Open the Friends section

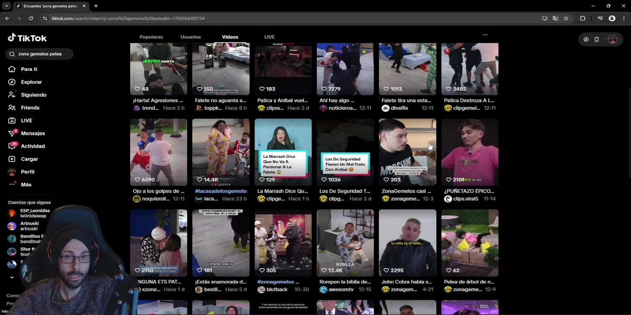coord(30,108)
